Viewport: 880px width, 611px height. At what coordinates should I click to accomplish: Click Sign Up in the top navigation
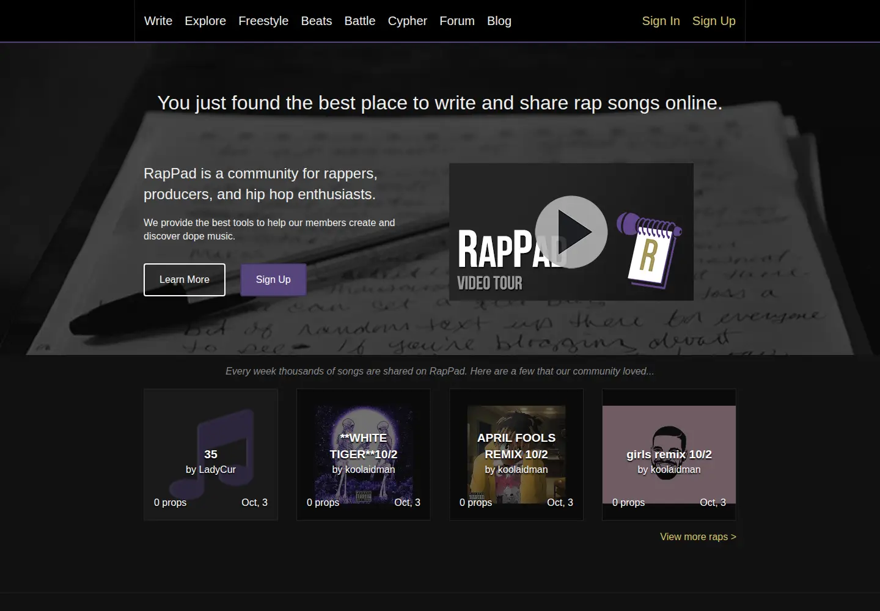[x=714, y=21]
